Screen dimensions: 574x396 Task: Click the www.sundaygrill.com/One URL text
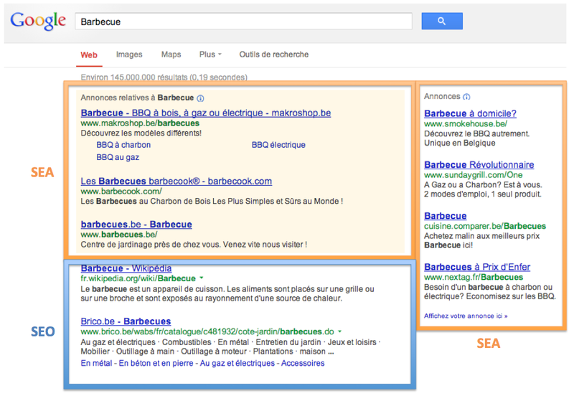click(474, 175)
